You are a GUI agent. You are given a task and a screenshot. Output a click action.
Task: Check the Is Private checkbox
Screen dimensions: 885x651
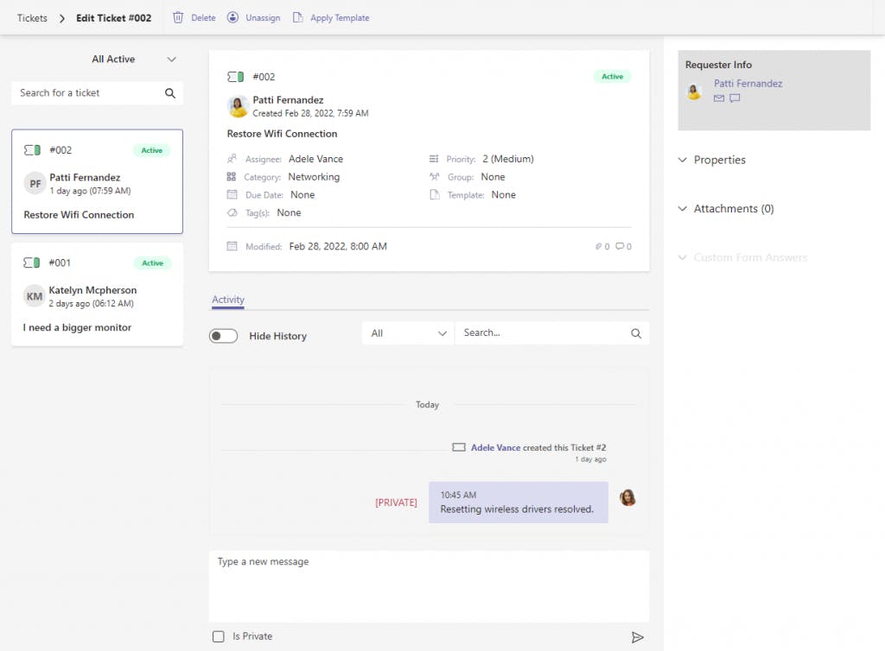coord(219,636)
